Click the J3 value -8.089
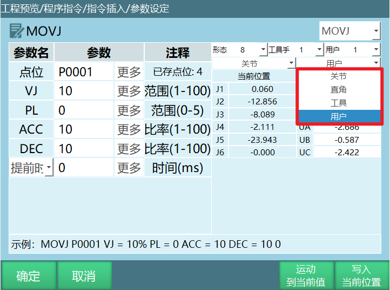 pyautogui.click(x=262, y=114)
